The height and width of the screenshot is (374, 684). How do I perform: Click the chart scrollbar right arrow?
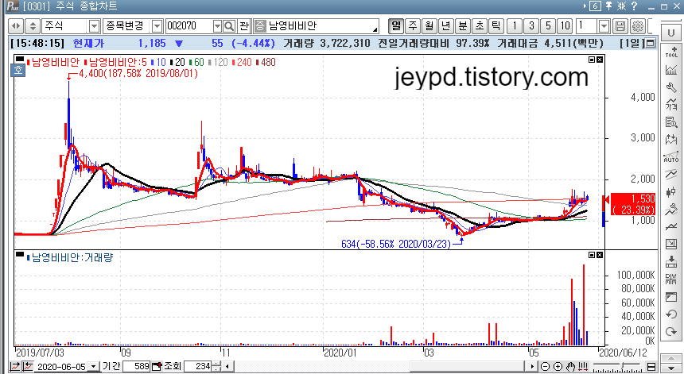point(532,367)
